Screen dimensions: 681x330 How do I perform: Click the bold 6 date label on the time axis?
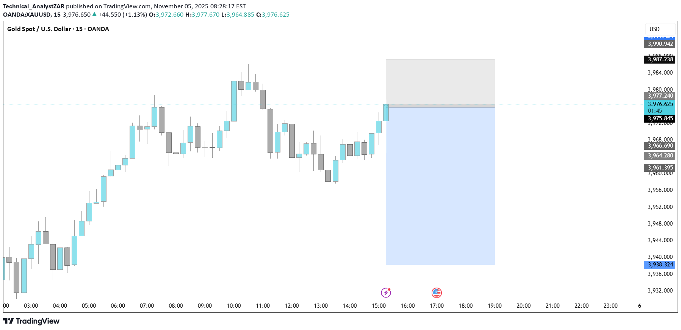[639, 306]
